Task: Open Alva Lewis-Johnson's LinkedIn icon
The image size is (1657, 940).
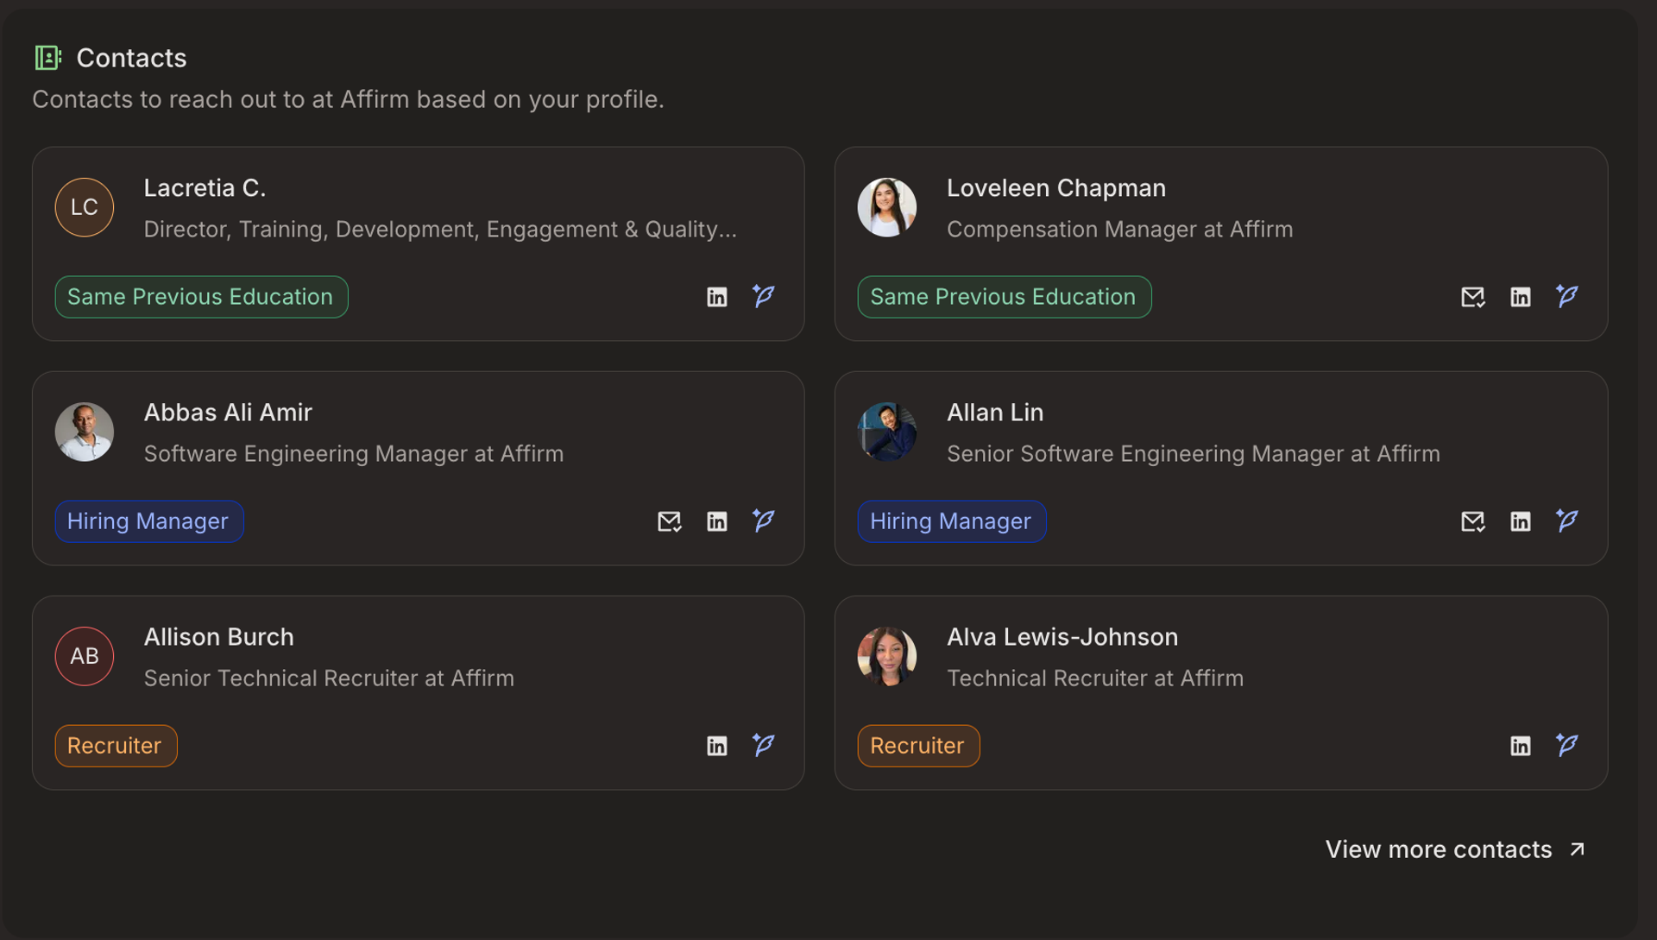Action: [x=1520, y=746]
